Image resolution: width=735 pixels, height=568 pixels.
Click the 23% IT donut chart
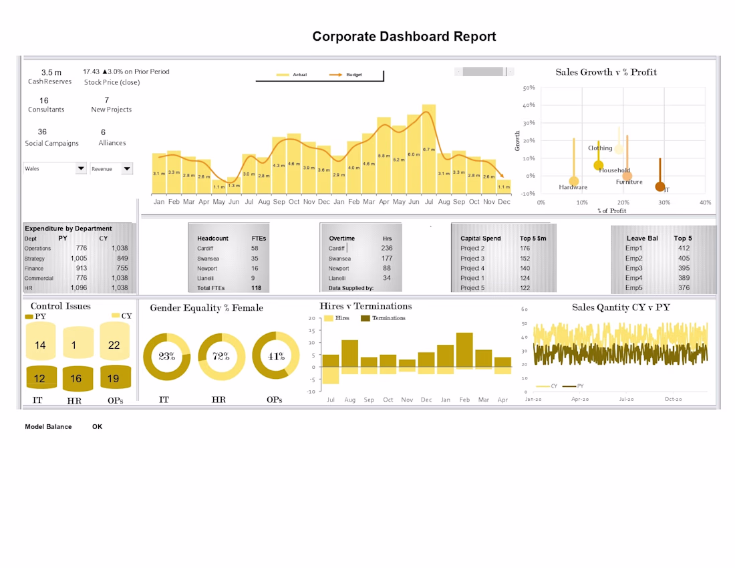[x=167, y=357]
